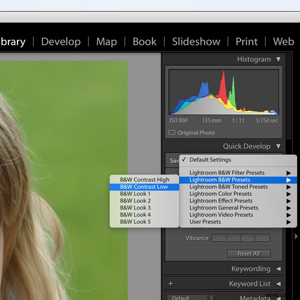
Task: Increase Vibrance with single-right arrow
Action: click(248, 237)
